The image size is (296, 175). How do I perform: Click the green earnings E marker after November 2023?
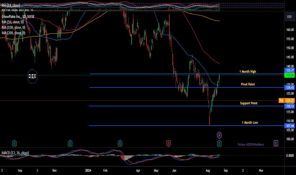[70, 143]
